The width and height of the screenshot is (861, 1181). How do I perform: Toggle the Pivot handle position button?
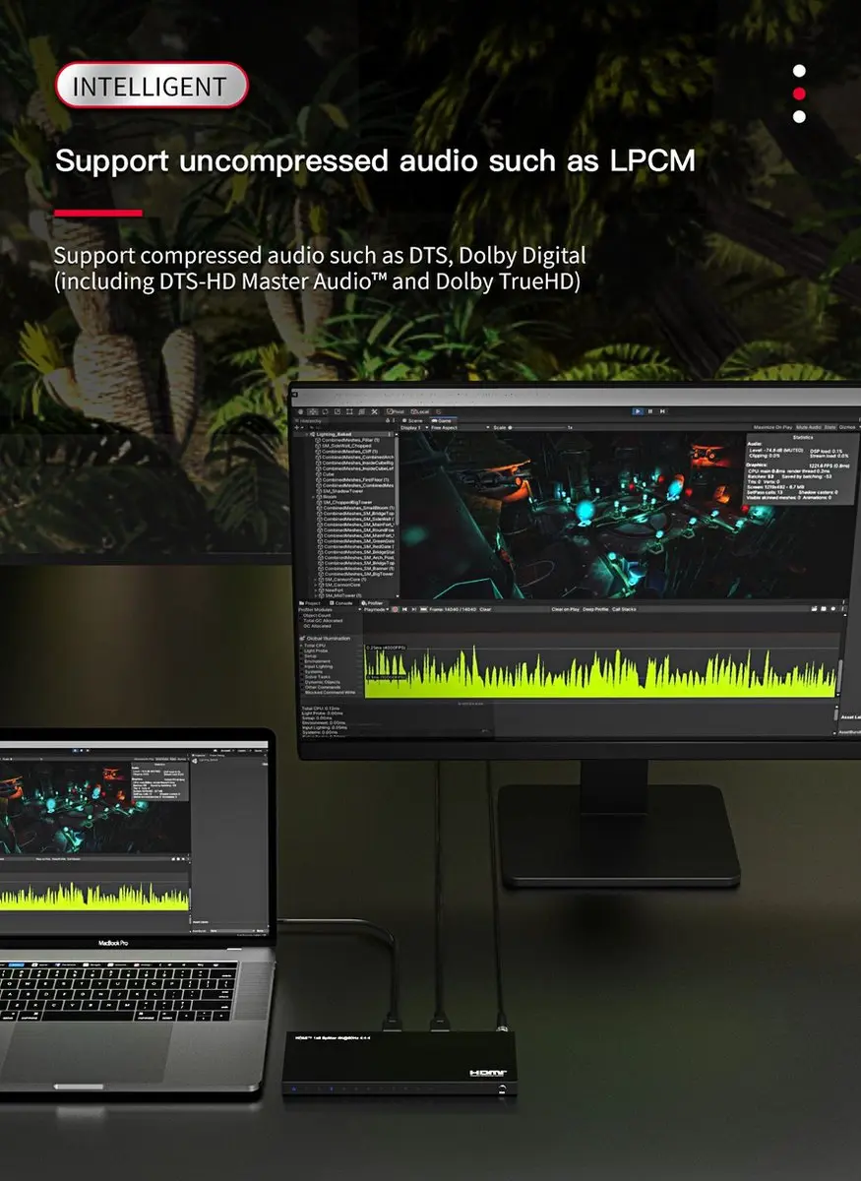click(397, 410)
